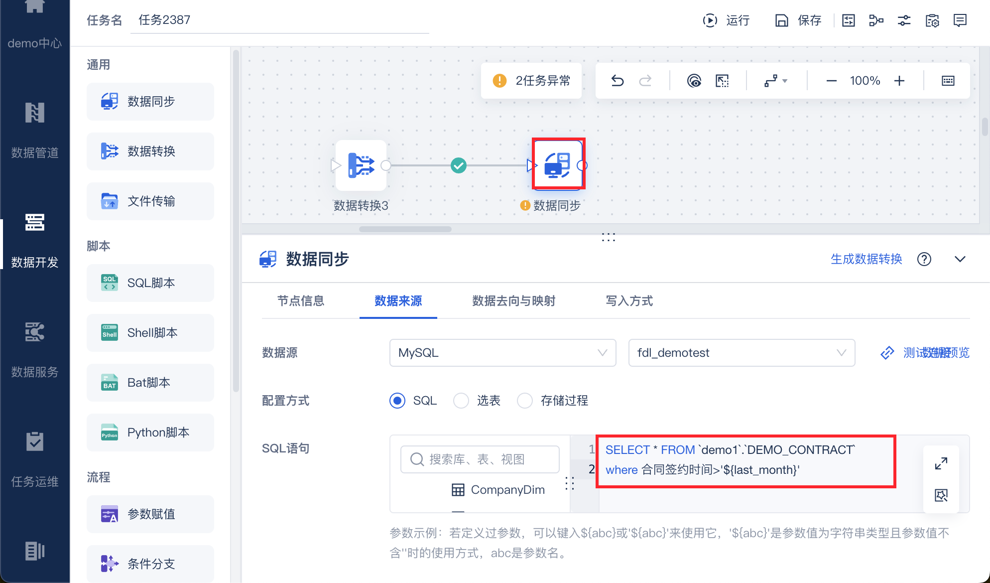This screenshot has height=583, width=990.
Task: Collapse the 数据同步 panel chevron
Action: (x=960, y=259)
